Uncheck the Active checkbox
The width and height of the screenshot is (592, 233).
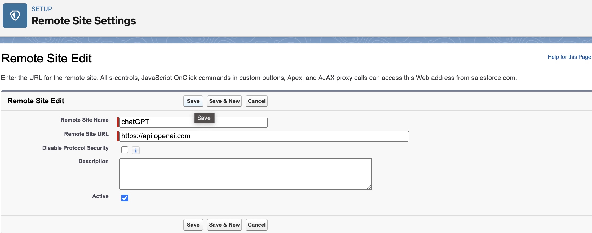[125, 198]
